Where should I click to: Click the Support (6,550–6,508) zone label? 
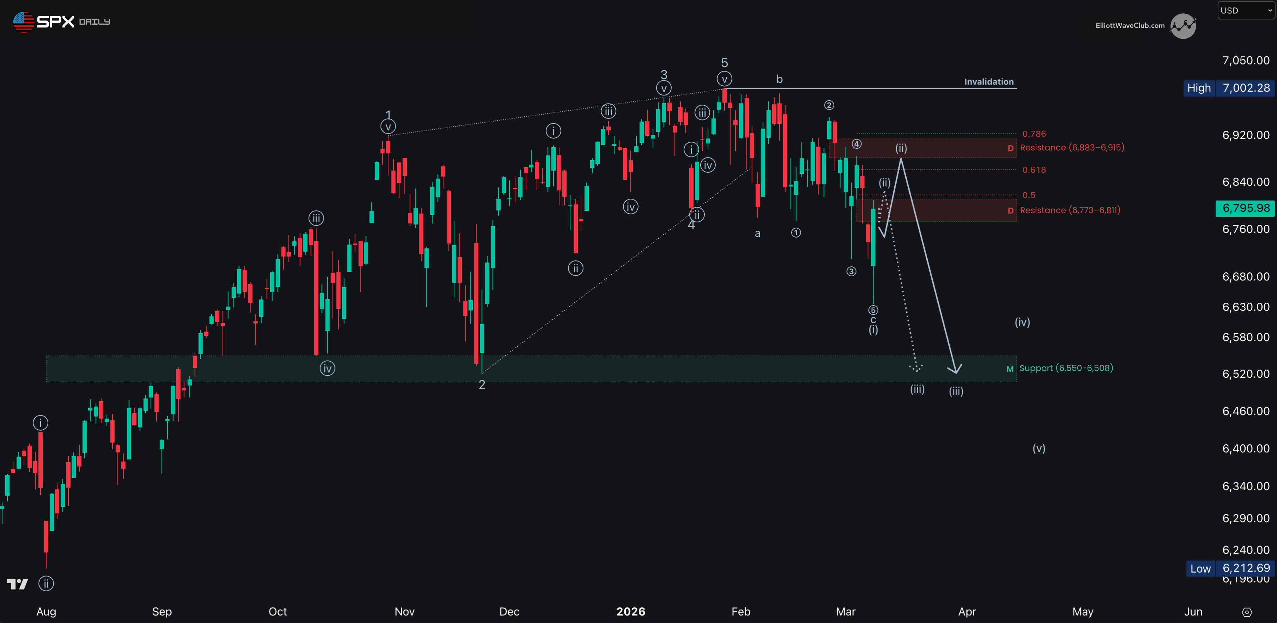1066,368
